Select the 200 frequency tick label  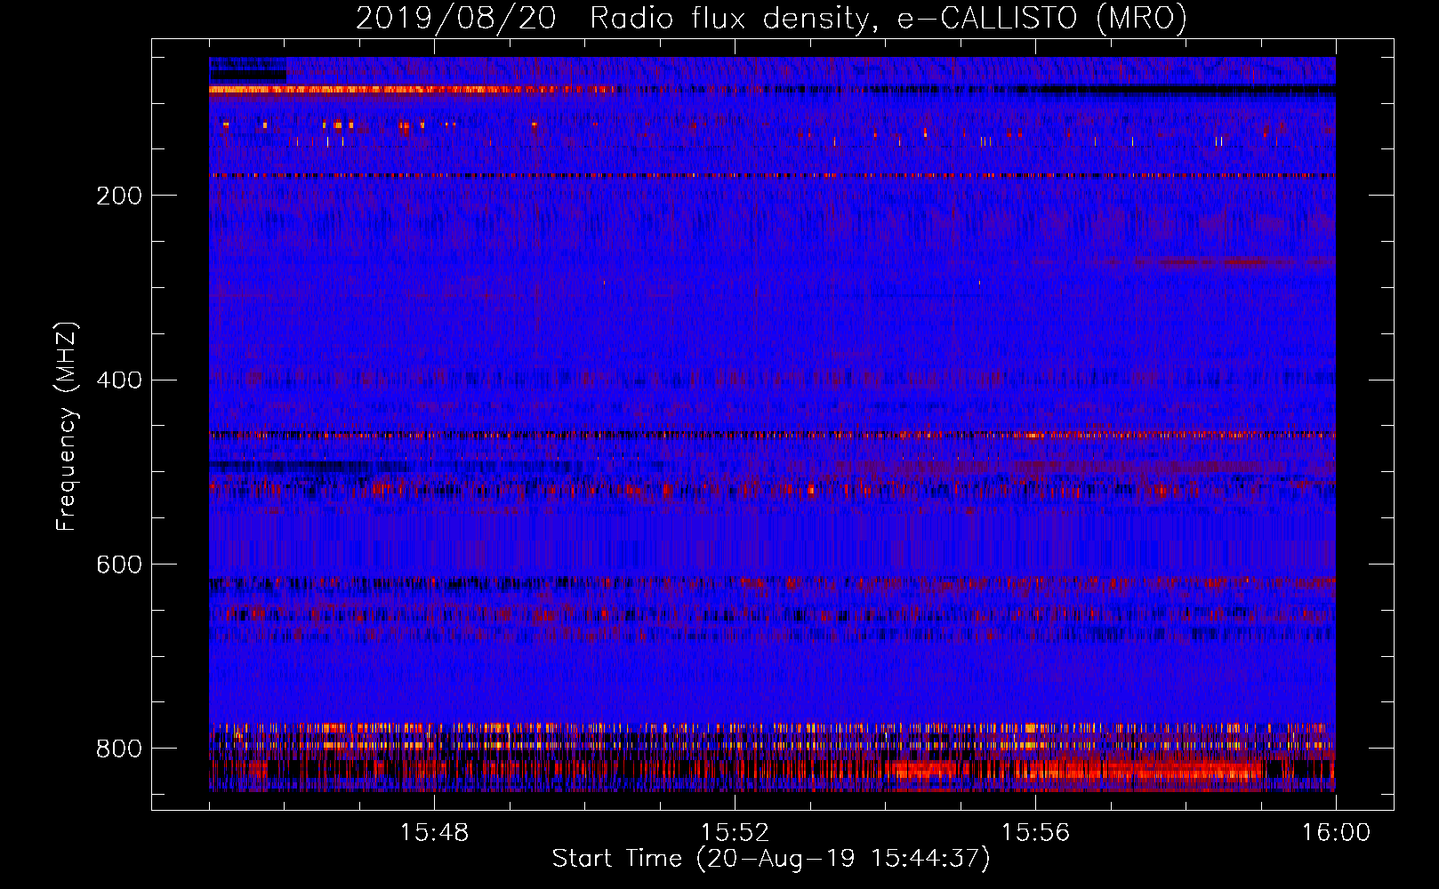[119, 196]
